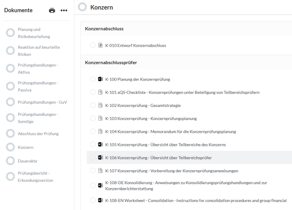This screenshot has height=210, width=292.
Task: Toggle the large status circle beside Konzern heading
Action: pos(82,7)
